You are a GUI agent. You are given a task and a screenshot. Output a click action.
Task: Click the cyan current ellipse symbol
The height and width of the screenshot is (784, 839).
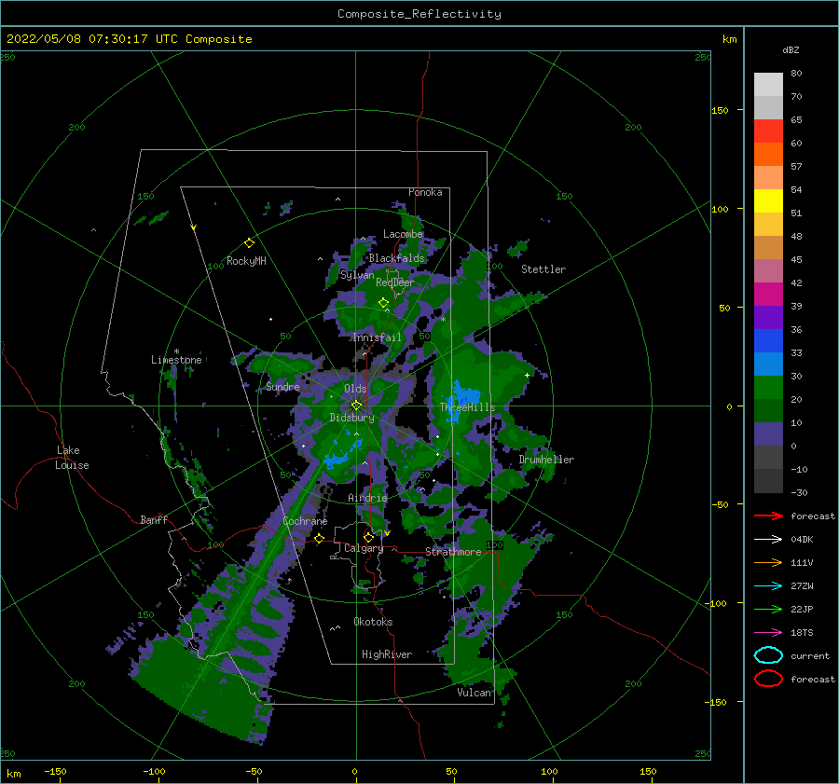tap(768, 655)
